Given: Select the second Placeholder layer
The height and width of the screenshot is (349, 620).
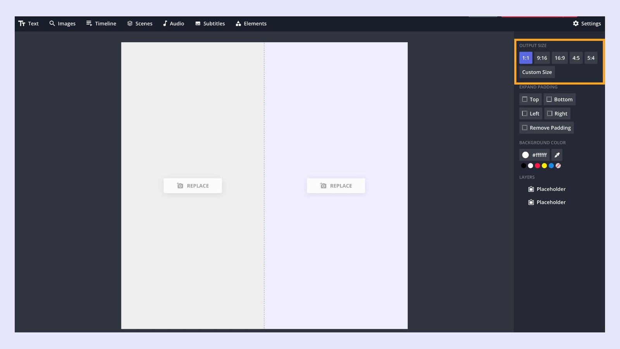Looking at the screenshot, I should (x=546, y=202).
